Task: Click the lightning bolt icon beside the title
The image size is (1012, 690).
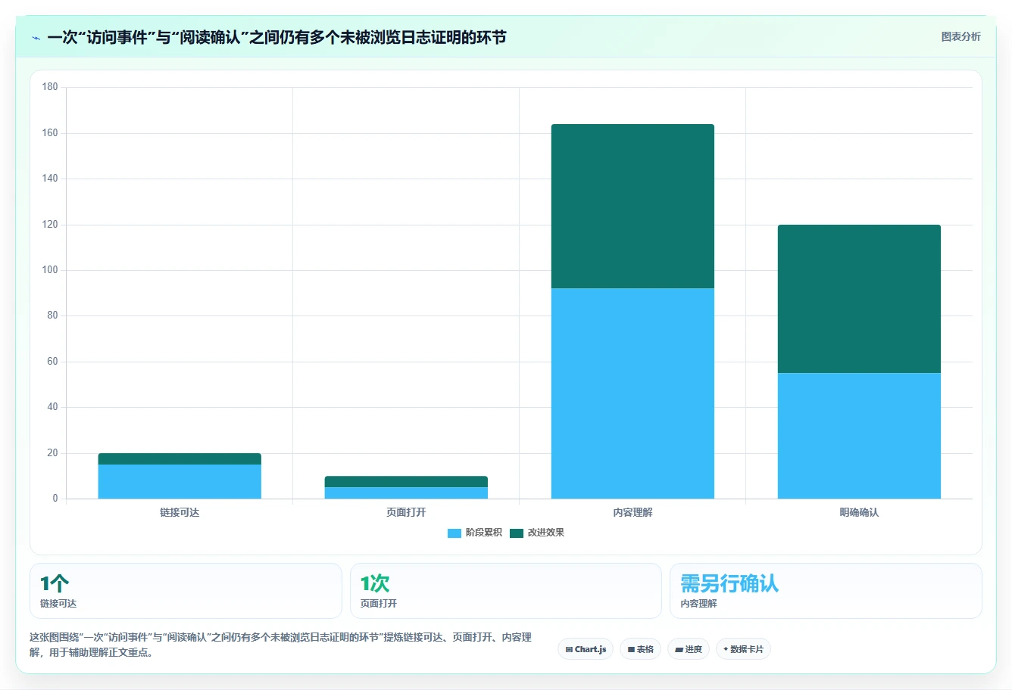Action: [36, 38]
